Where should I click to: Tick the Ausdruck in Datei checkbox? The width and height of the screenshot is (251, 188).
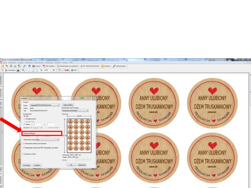pyautogui.click(x=23, y=154)
